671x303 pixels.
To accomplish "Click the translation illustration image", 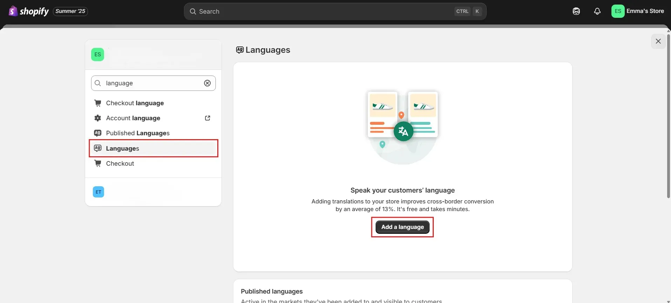I will (x=403, y=128).
